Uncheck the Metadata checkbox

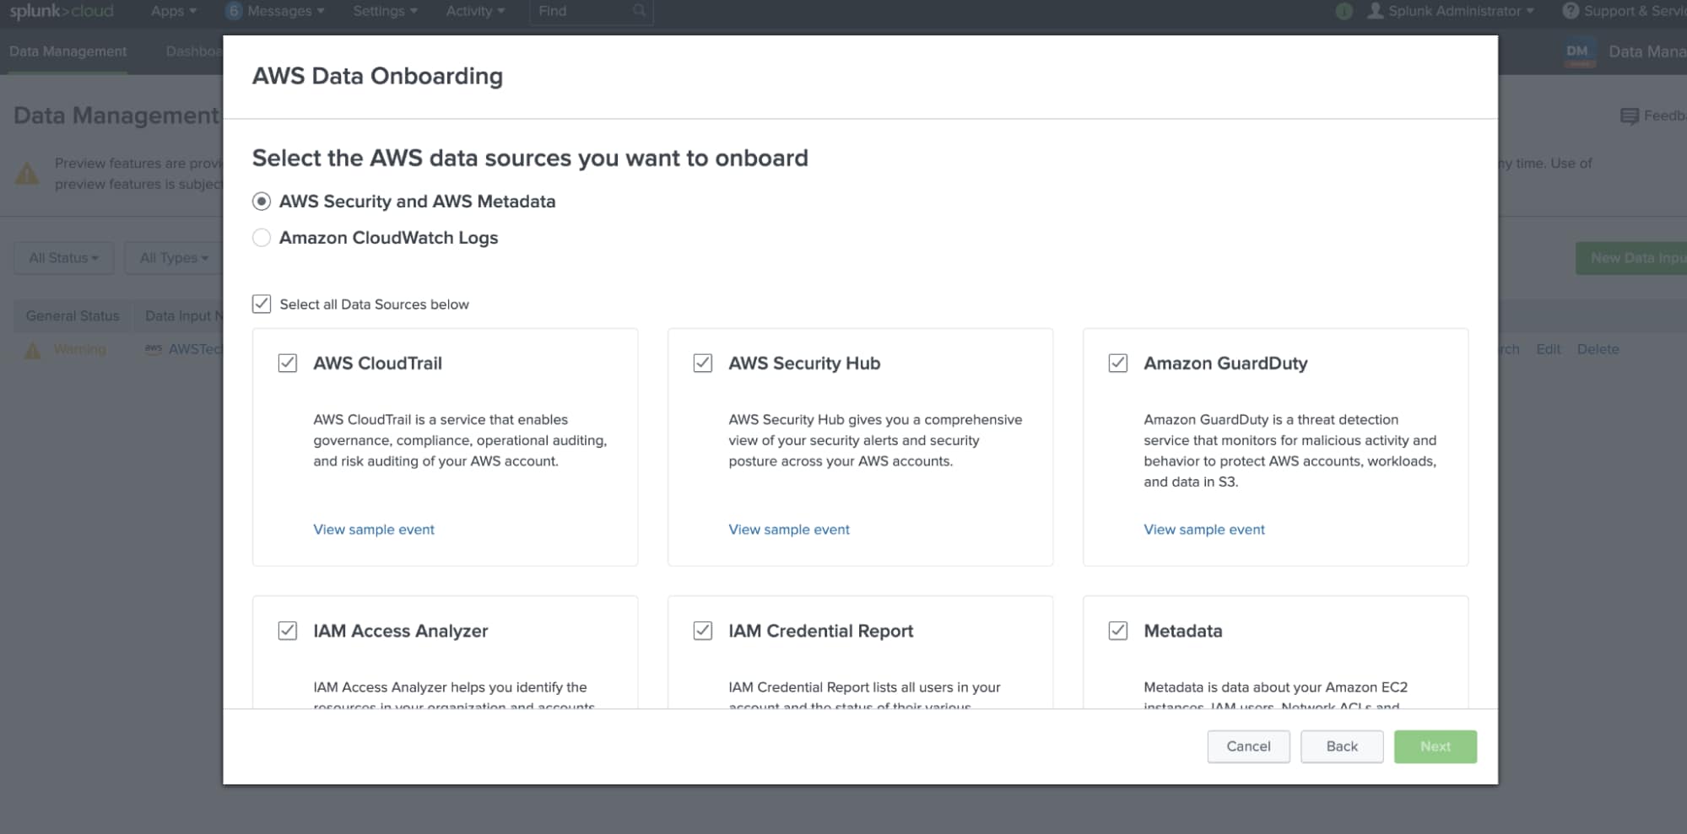[1118, 631]
